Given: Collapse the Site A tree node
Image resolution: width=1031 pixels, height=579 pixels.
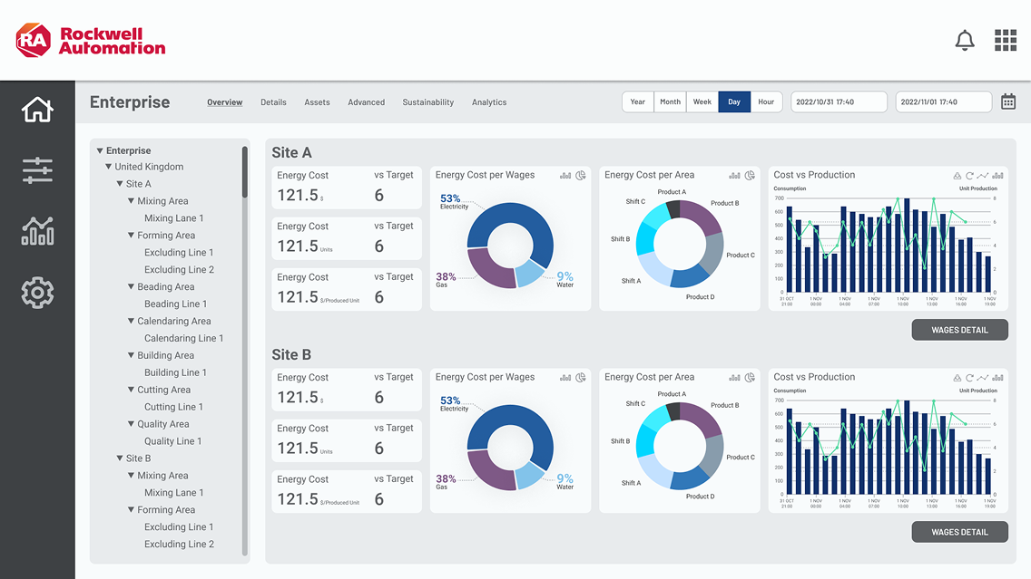Looking at the screenshot, I should coord(120,184).
